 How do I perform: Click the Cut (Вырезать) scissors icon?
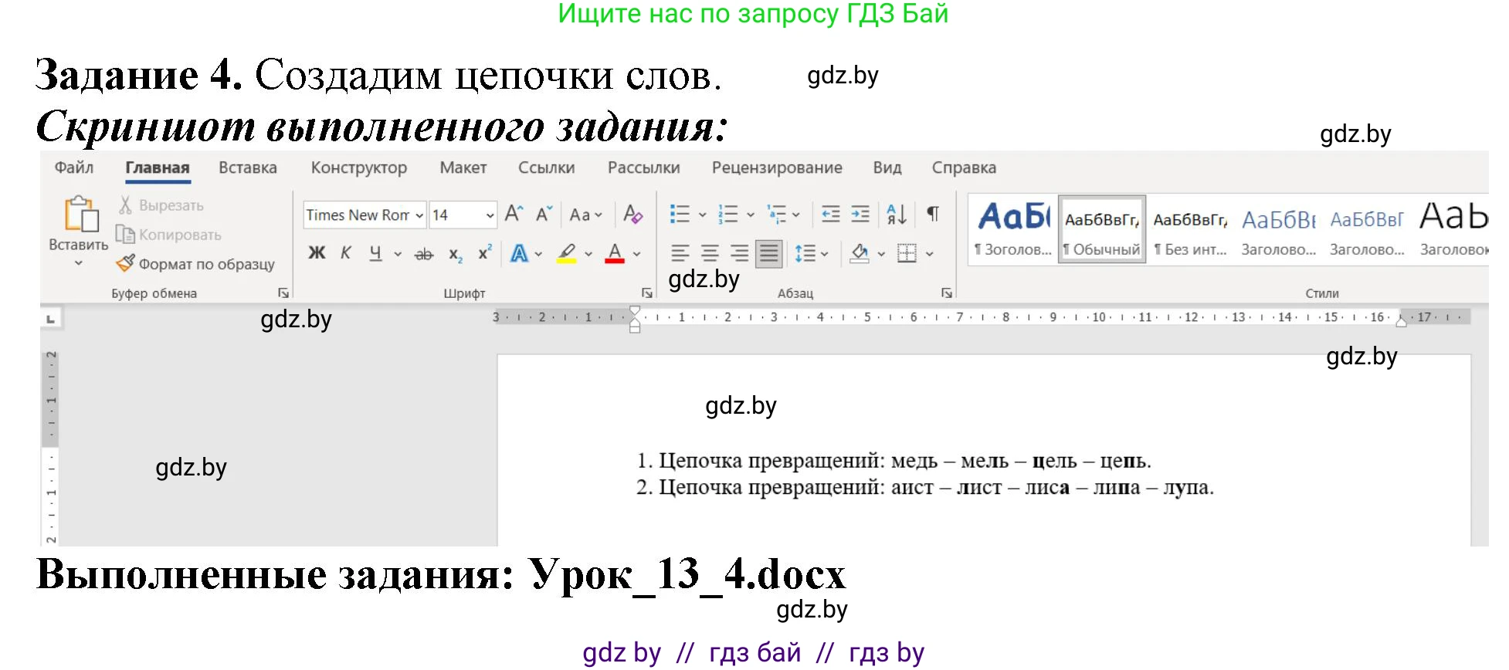pos(125,205)
